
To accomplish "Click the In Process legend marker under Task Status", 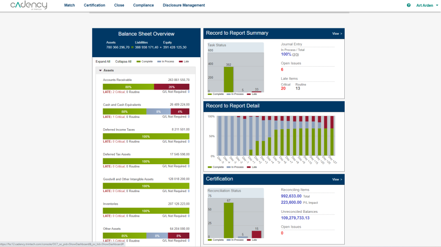I will (229, 94).
